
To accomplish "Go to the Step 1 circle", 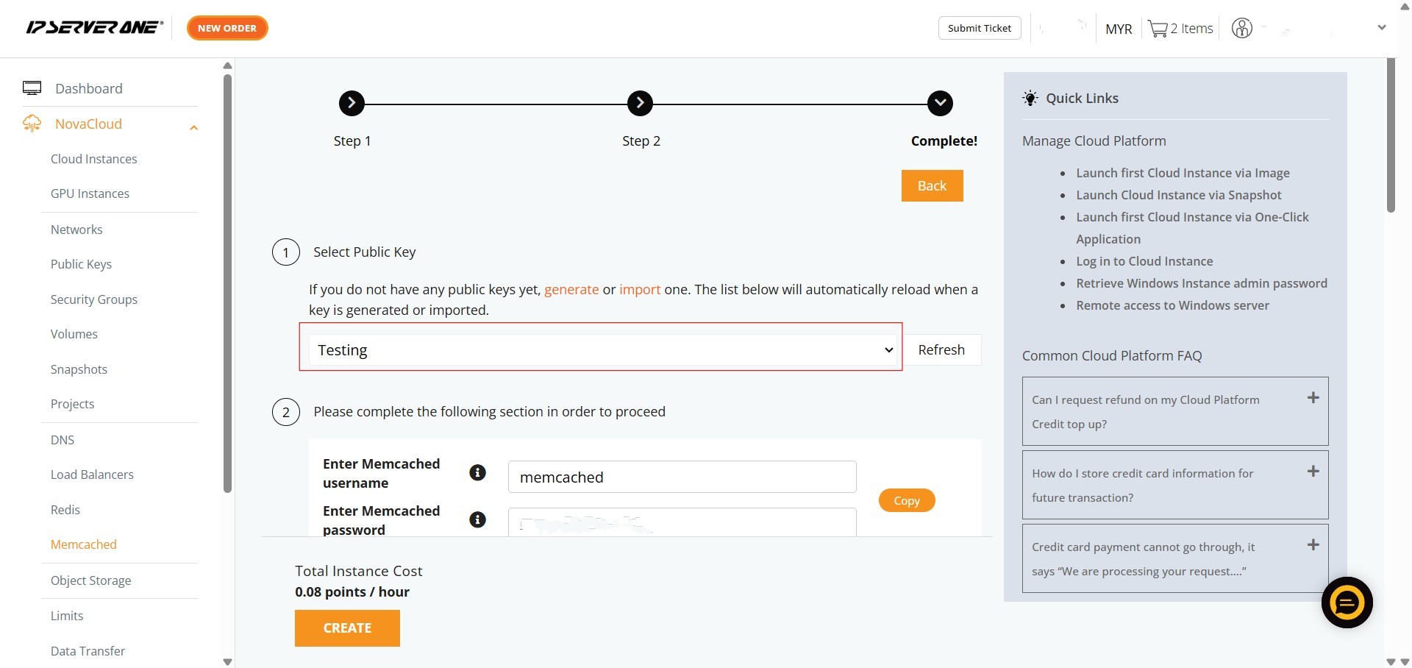I will click(x=352, y=104).
